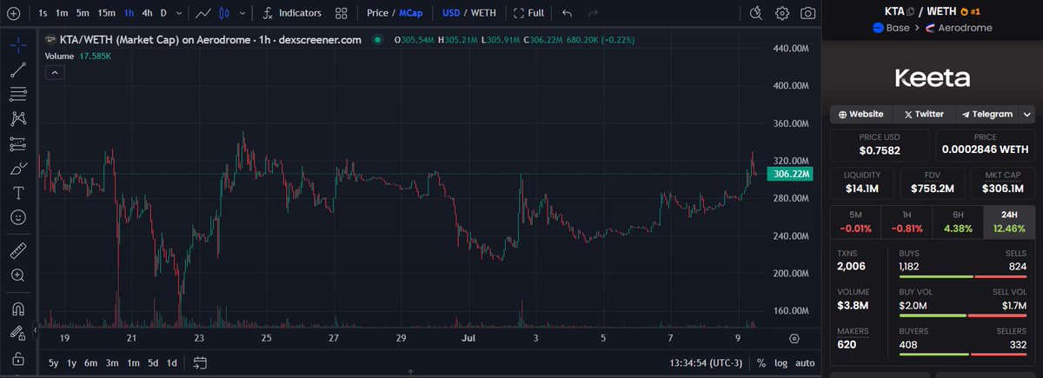
Task: Toggle percent scale mode
Action: click(761, 362)
